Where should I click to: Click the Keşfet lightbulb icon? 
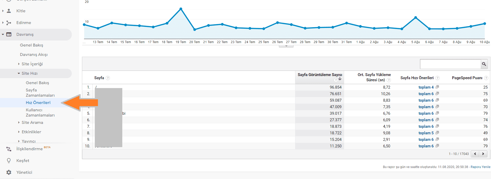coord(9,161)
